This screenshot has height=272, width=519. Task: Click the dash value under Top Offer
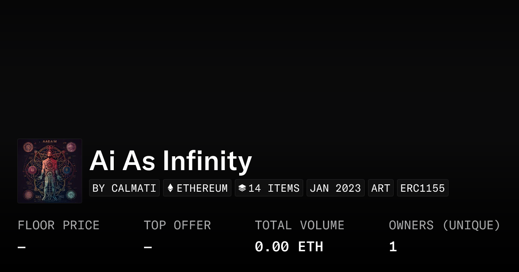[x=148, y=247]
